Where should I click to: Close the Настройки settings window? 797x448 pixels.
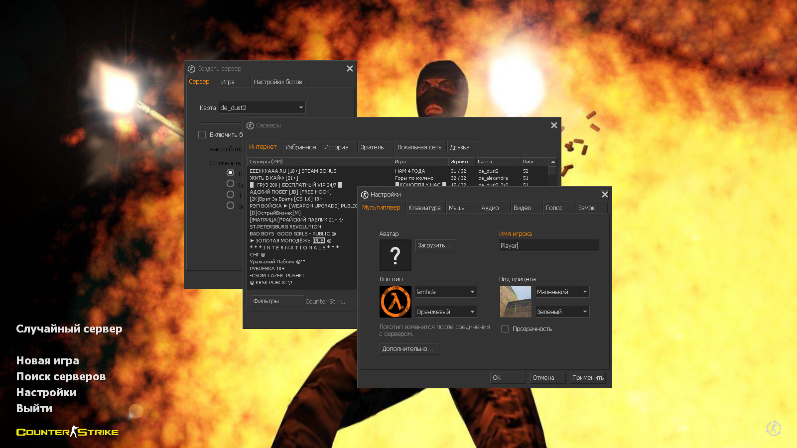click(x=605, y=195)
